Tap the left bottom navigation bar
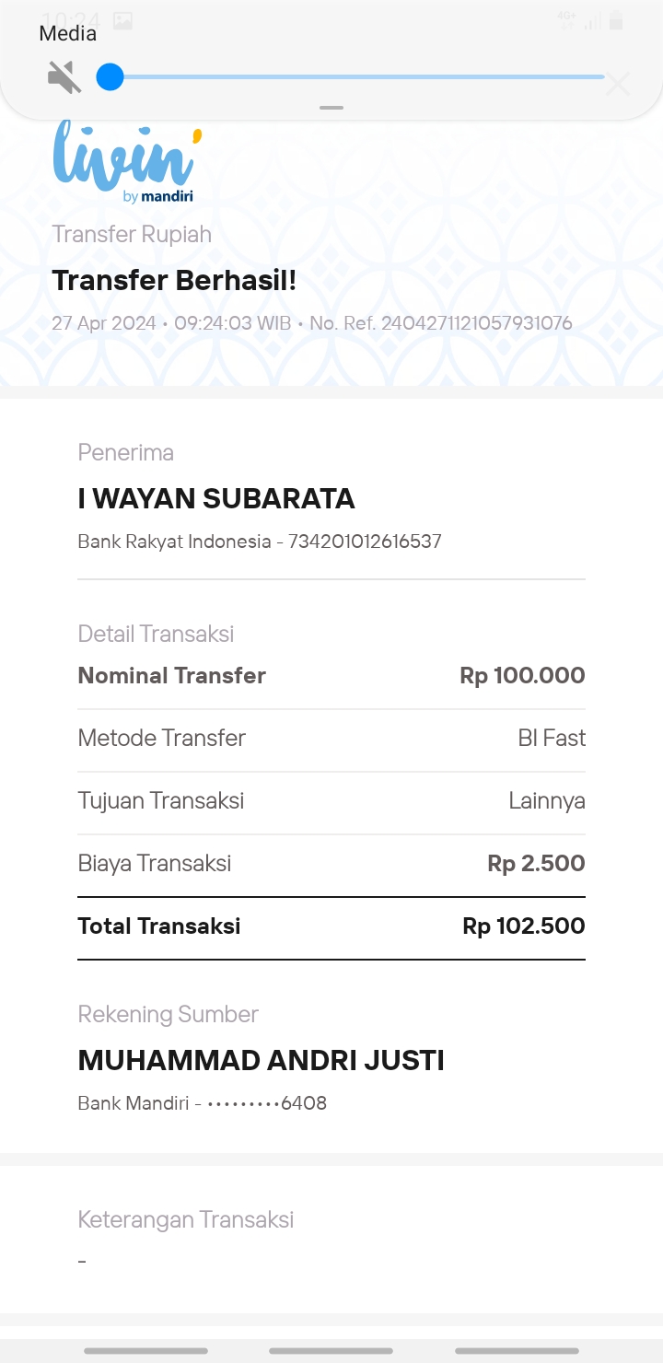 [x=145, y=1351]
